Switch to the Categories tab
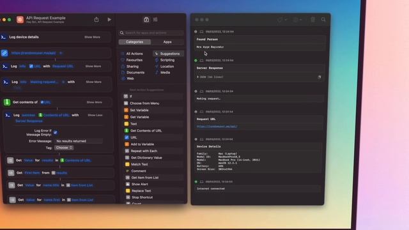 (x=135, y=42)
